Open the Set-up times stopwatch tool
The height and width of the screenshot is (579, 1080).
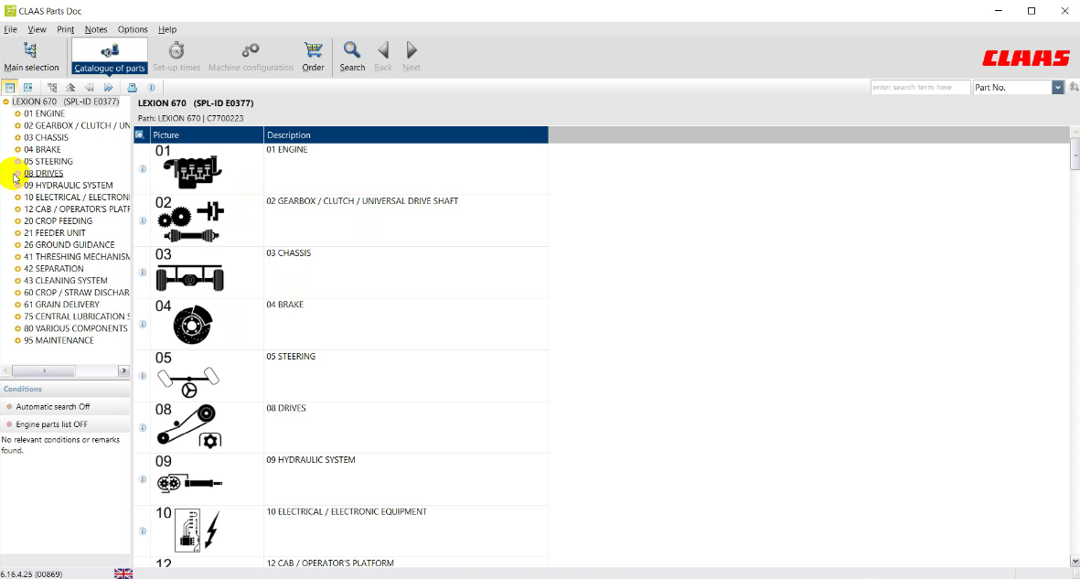click(176, 57)
